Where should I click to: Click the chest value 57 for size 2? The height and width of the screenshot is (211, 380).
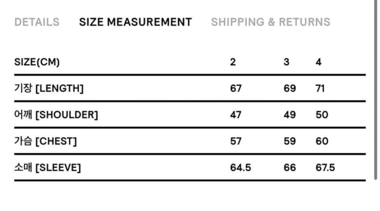click(x=236, y=141)
